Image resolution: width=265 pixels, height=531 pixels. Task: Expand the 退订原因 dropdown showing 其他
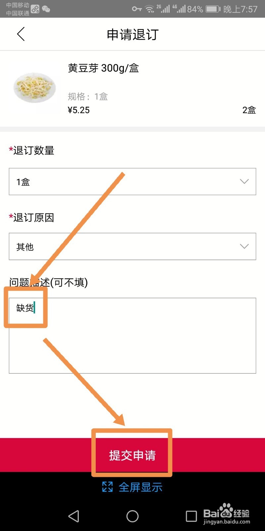132,246
